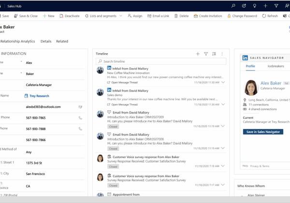Click Deactivate in the command bar

69,16
